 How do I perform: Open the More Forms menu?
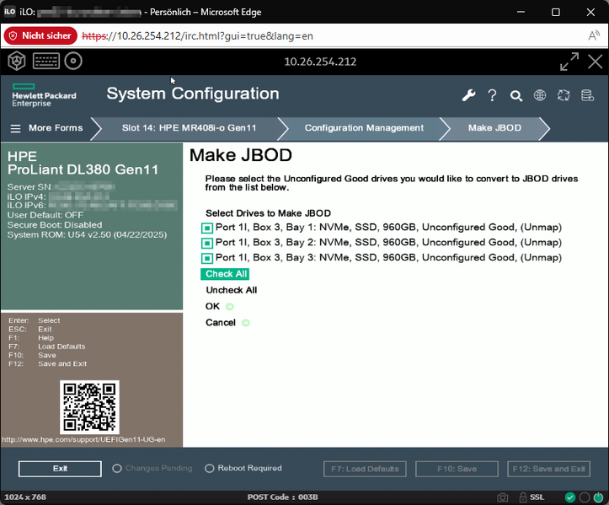point(56,128)
